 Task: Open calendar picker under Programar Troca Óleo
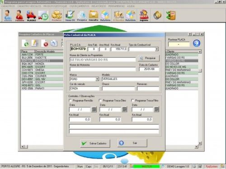click(124, 109)
